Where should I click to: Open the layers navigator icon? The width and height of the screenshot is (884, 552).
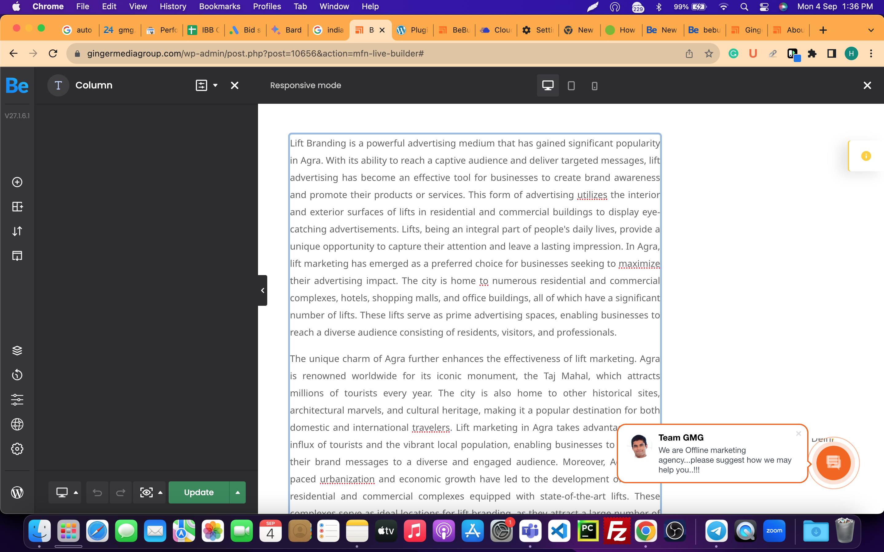(17, 351)
